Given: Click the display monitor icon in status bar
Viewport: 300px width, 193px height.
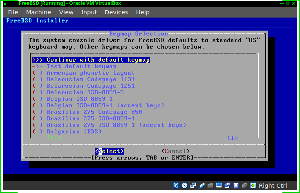Looking at the screenshot, I should point(219,185).
